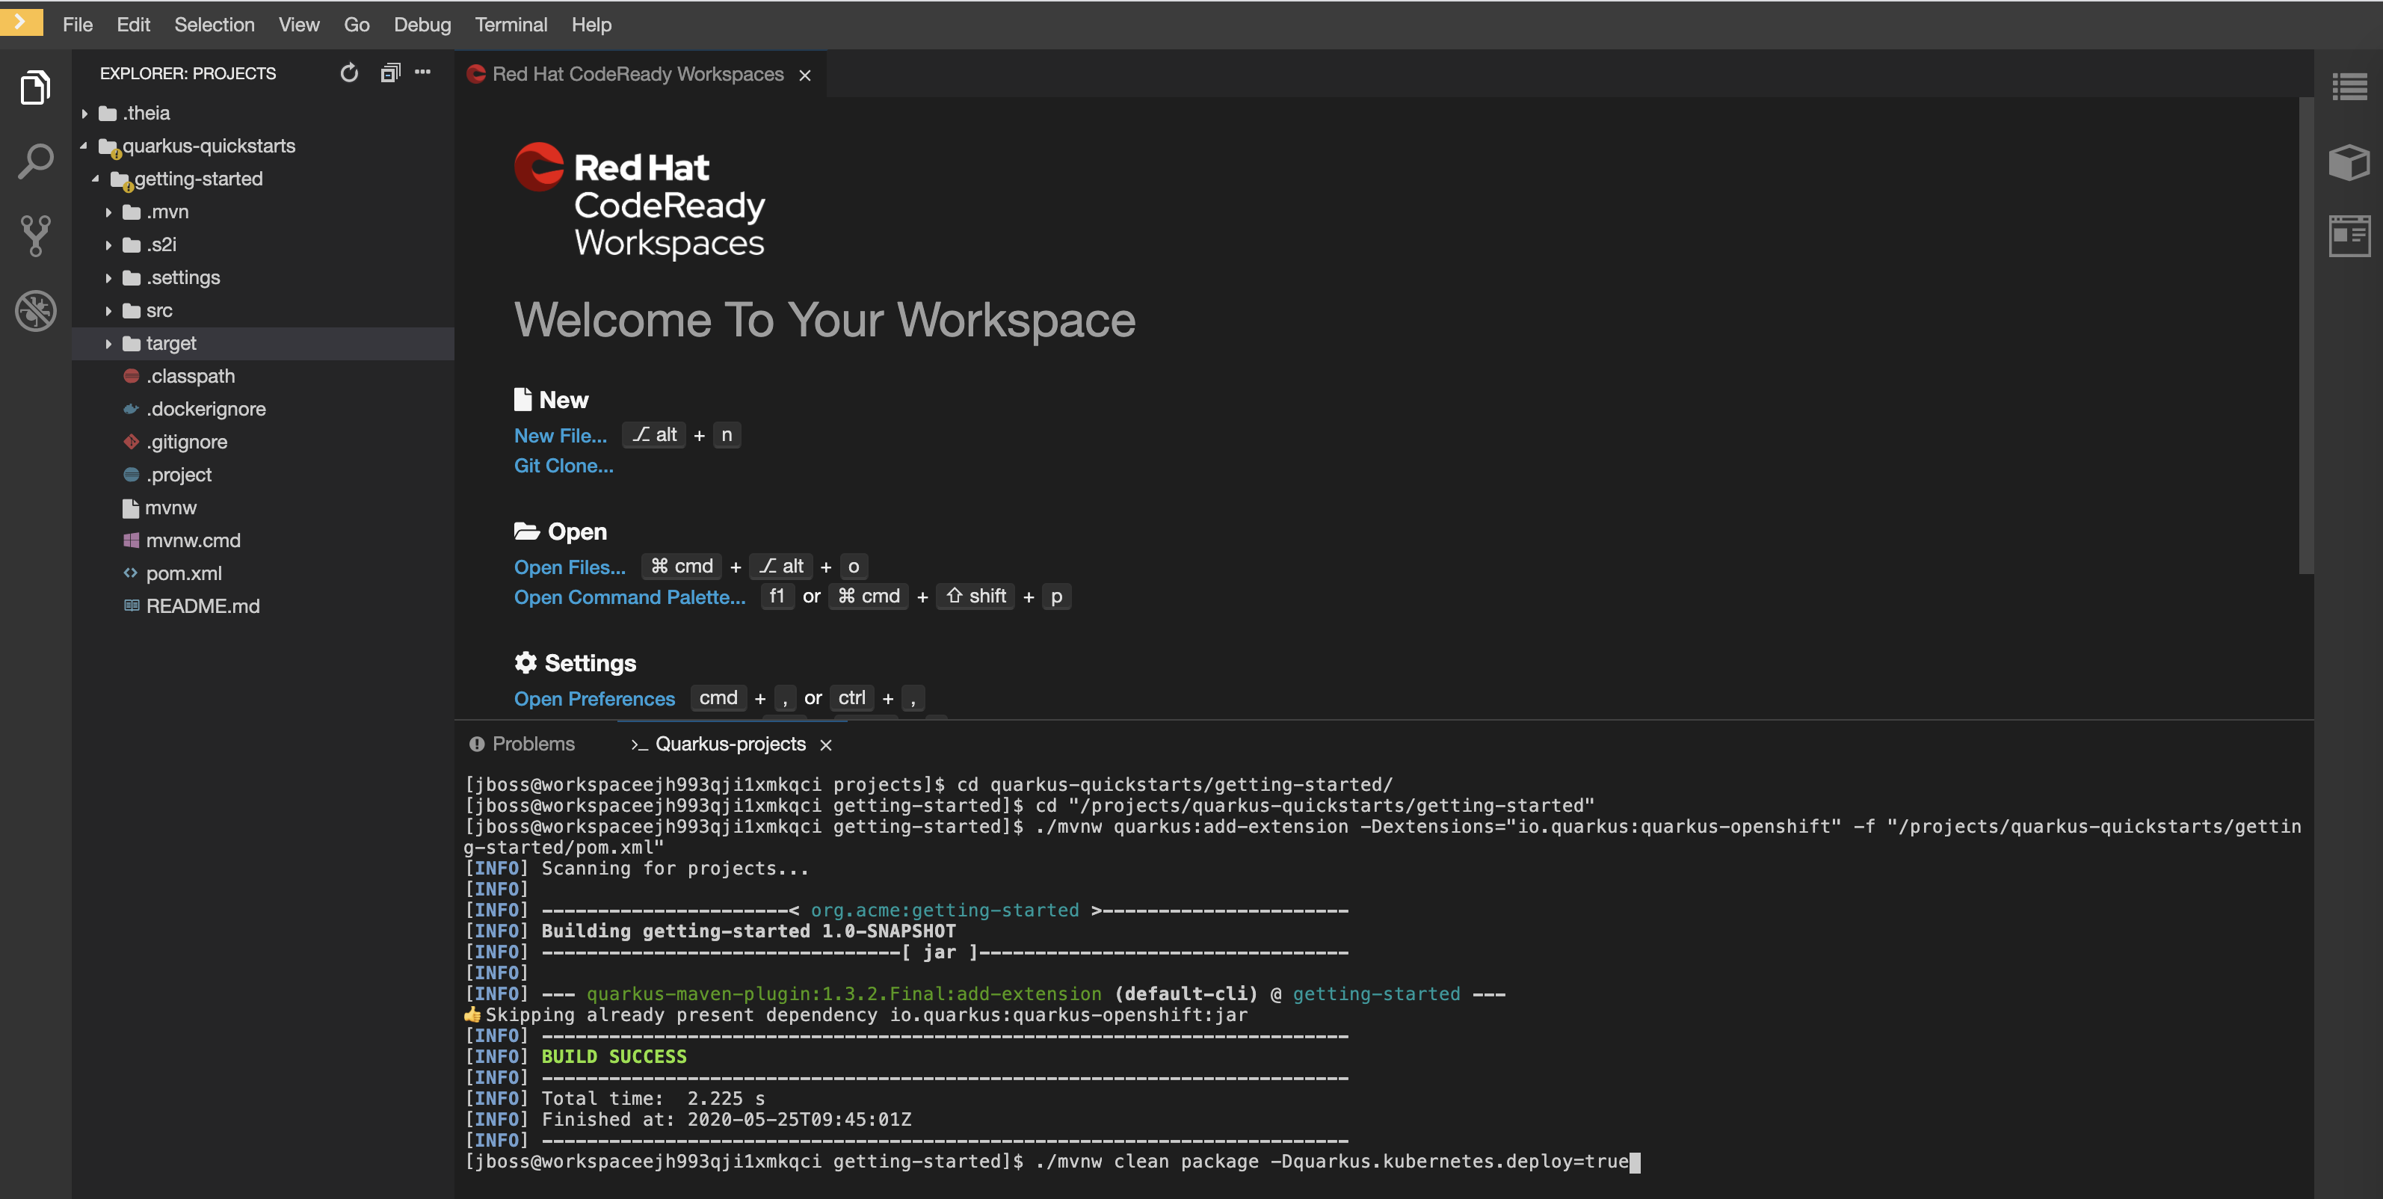Close the Red Hat CodeReady Workspaces tab

coord(805,75)
